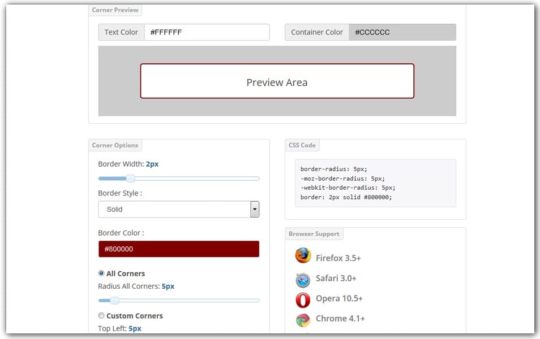Click the Browser Support panel label
This screenshot has width=540, height=339.
(314, 234)
